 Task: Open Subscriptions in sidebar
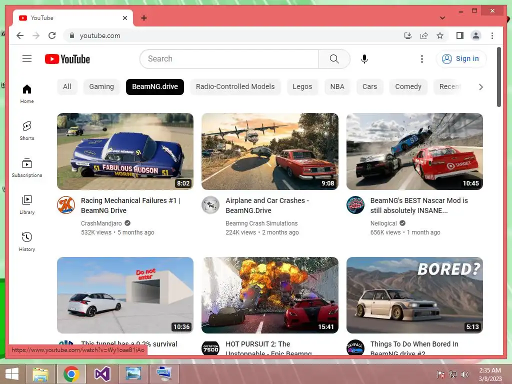pyautogui.click(x=27, y=168)
